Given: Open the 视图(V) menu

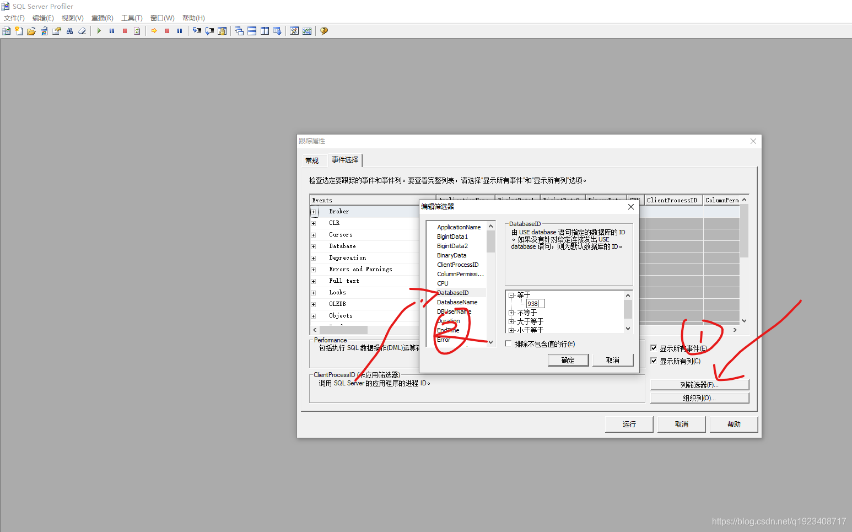Looking at the screenshot, I should [72, 18].
